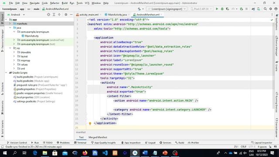Collapse the java folder
Viewport: 279px width, 157px height.
pos(10,27)
